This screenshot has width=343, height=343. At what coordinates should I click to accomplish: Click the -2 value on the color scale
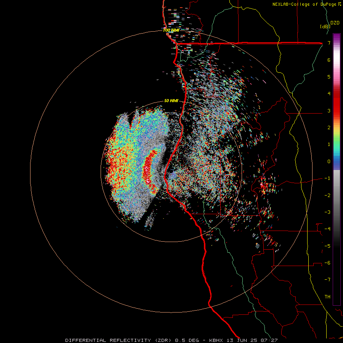(327, 195)
